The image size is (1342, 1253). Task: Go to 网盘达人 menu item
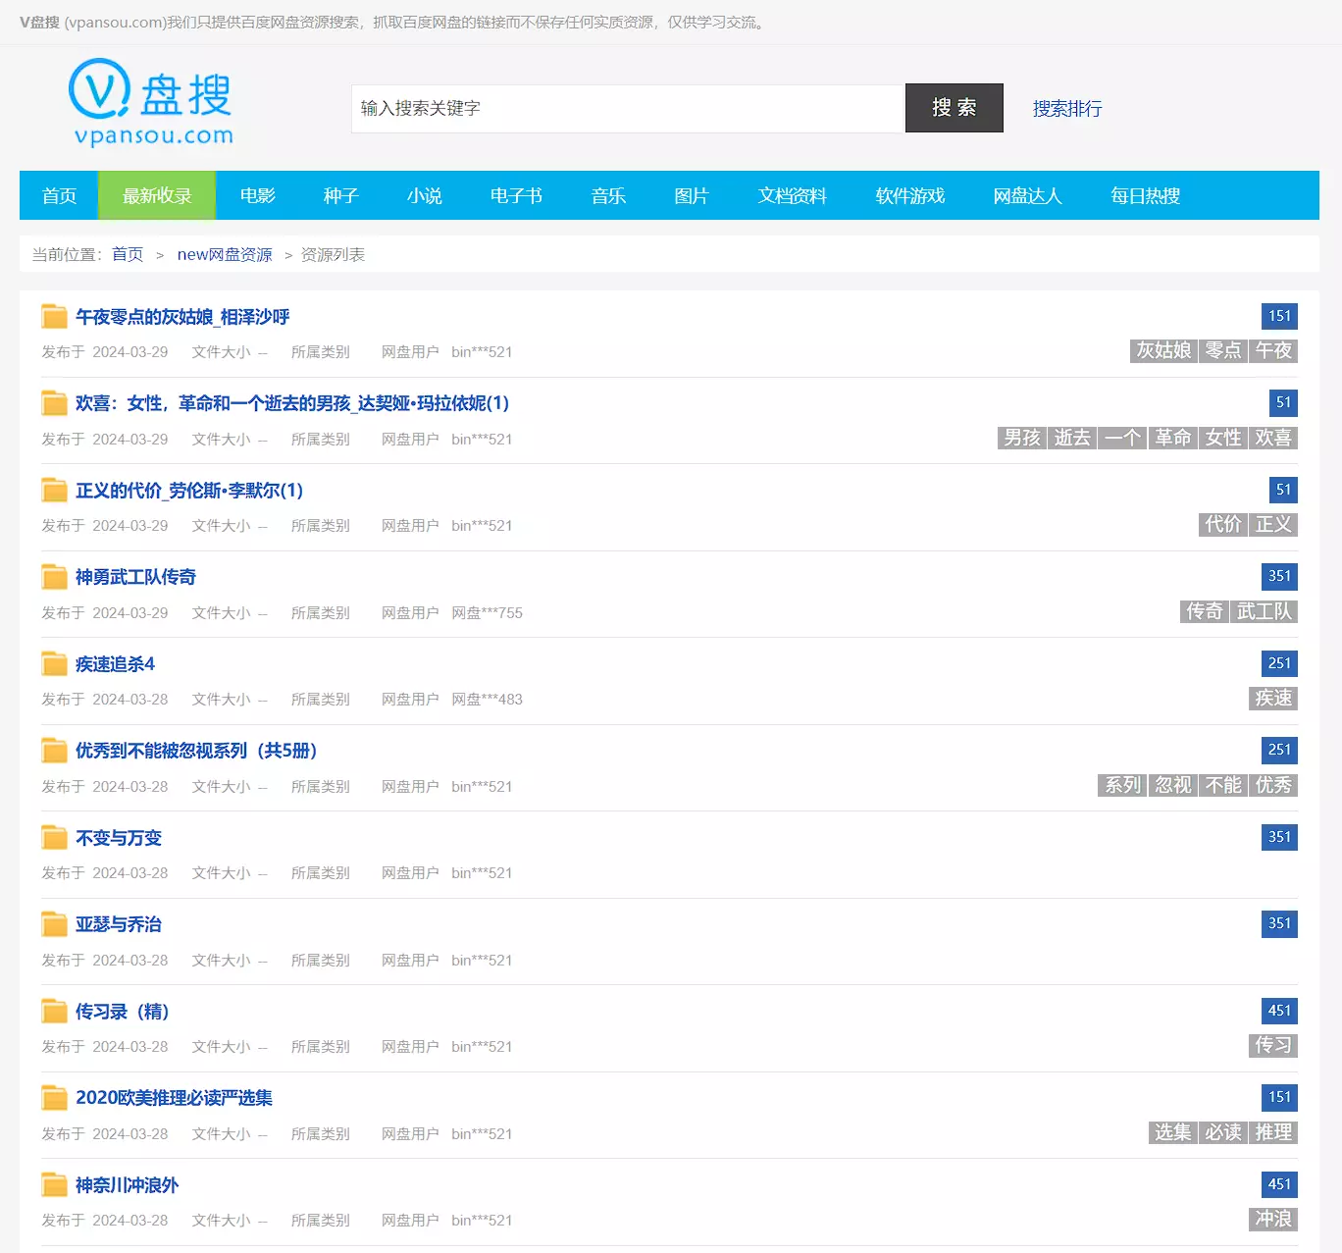(x=1027, y=196)
